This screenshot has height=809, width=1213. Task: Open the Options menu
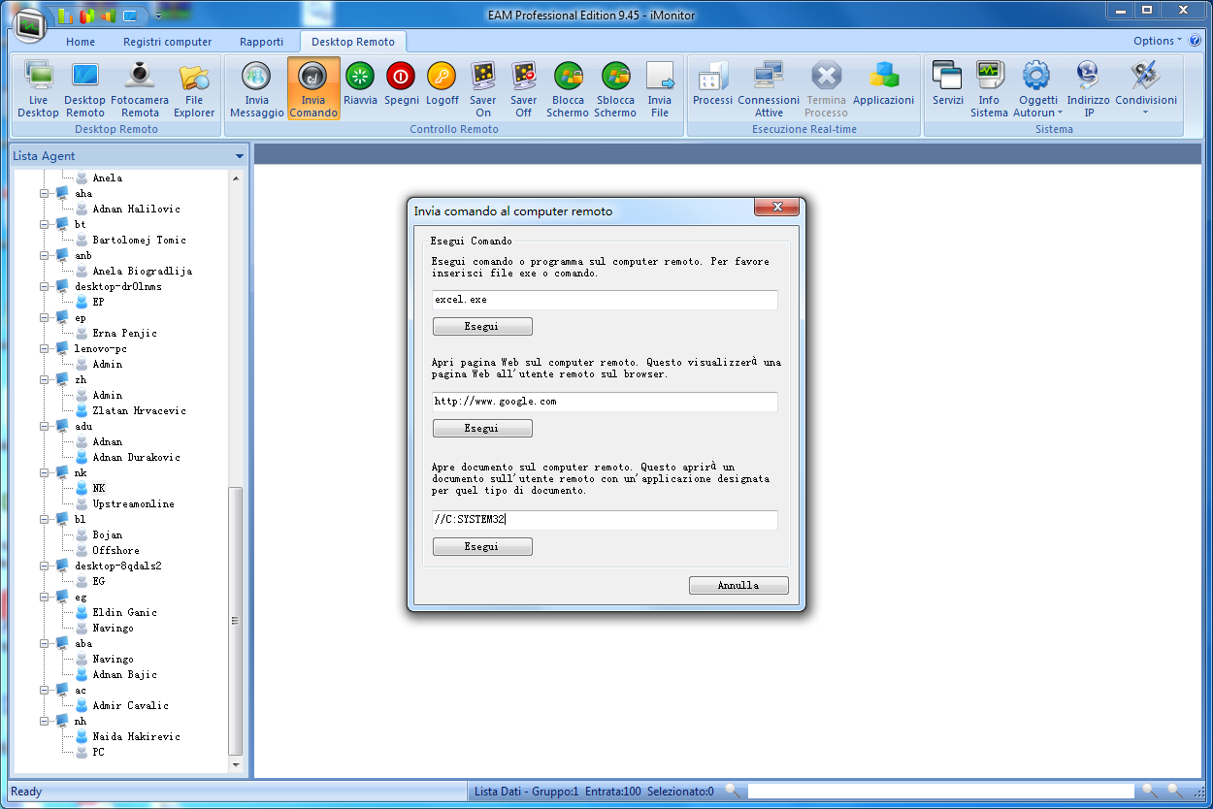click(1157, 41)
